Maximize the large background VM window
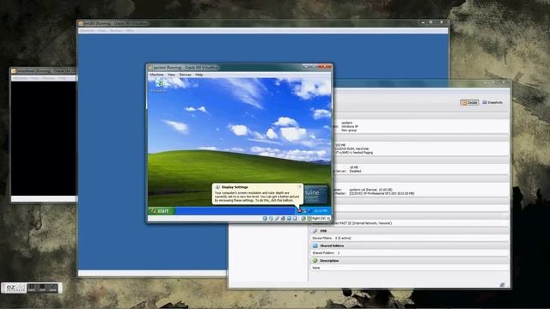 [431, 22]
